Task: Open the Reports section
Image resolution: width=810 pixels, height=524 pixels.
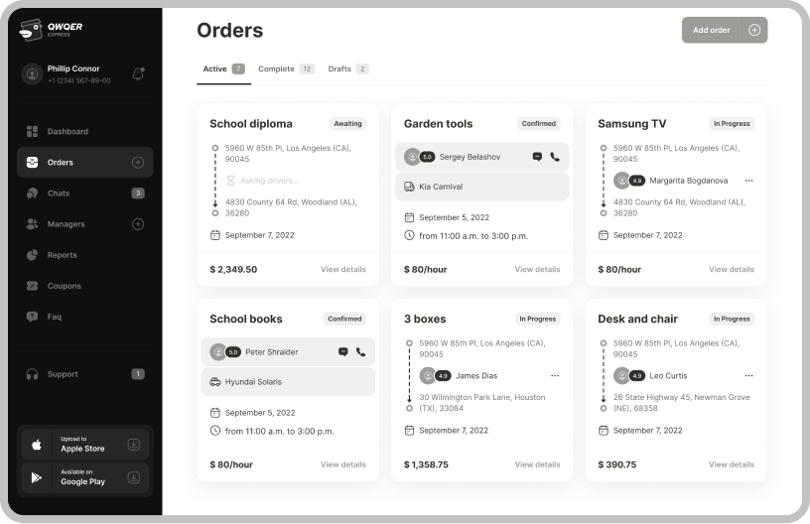Action: (x=62, y=255)
